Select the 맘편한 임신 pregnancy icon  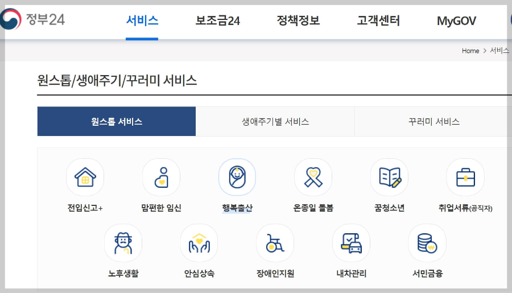coord(161,178)
